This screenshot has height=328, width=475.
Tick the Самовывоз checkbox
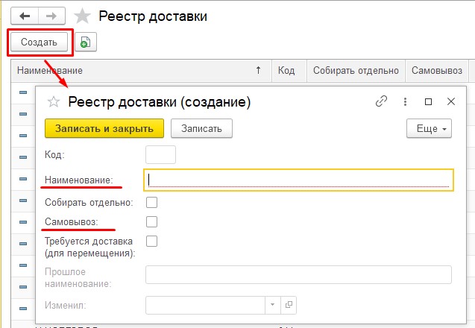[151, 221]
